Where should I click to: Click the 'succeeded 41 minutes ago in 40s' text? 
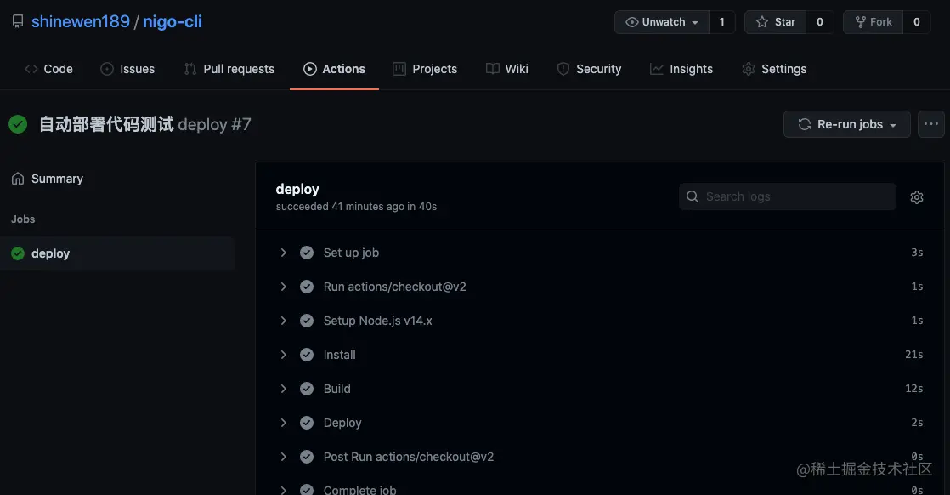pos(356,207)
